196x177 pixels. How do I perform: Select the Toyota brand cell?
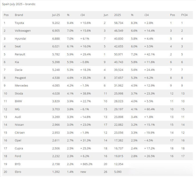(x=19, y=23)
